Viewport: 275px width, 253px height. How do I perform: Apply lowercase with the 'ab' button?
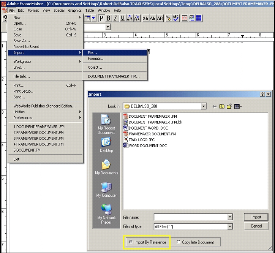pyautogui.click(x=145, y=18)
